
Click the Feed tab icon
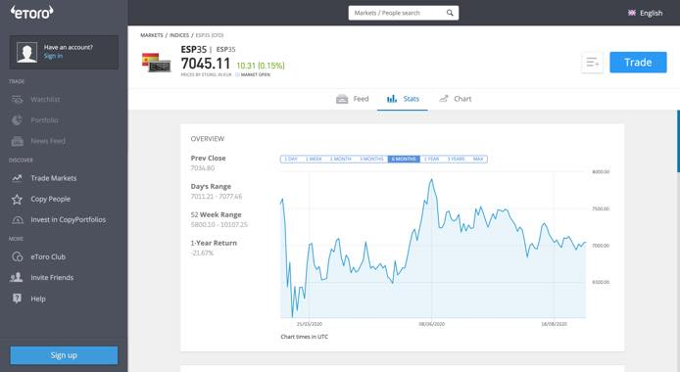342,99
